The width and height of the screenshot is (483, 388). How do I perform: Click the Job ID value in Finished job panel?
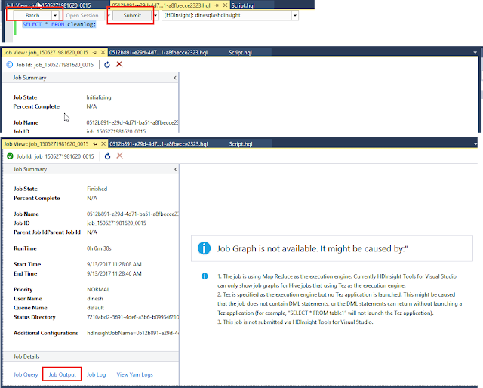click(x=116, y=223)
